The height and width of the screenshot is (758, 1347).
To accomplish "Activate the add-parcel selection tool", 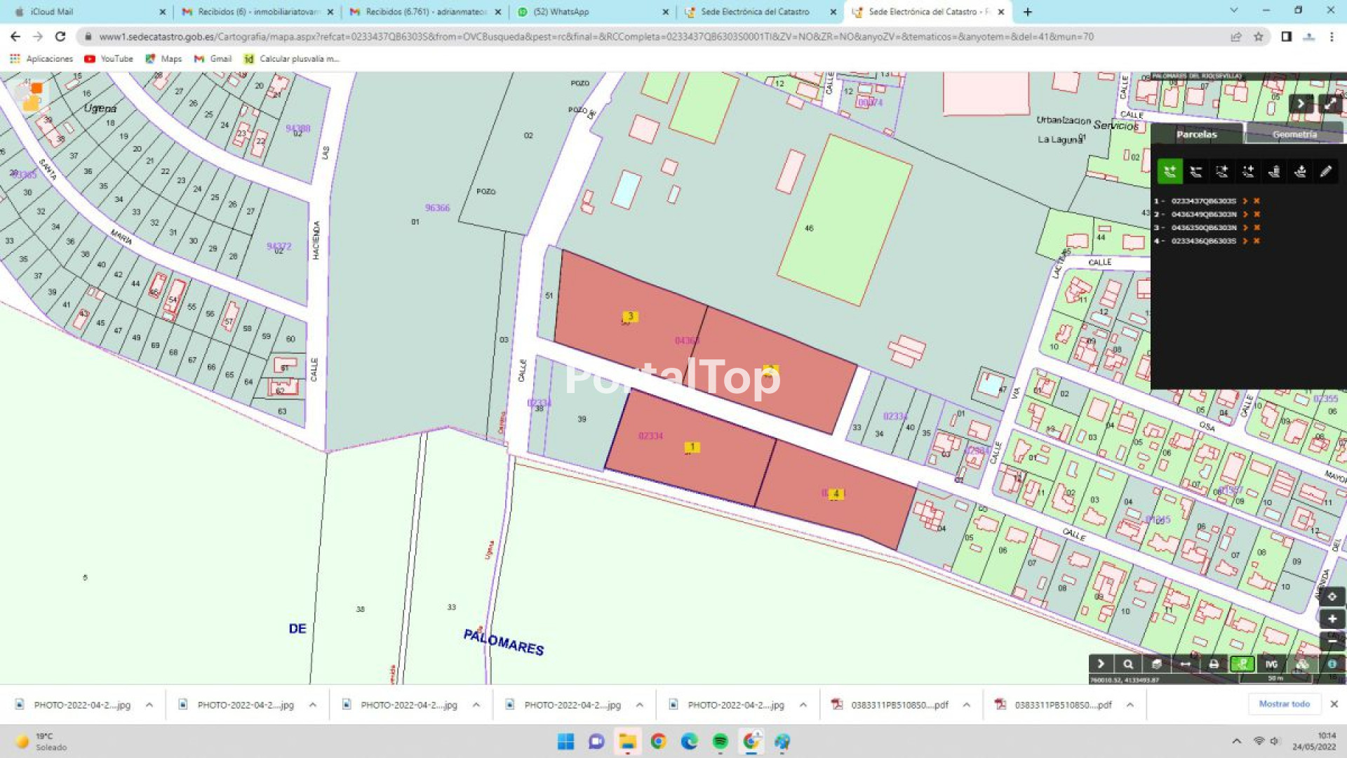I will 1170,171.
